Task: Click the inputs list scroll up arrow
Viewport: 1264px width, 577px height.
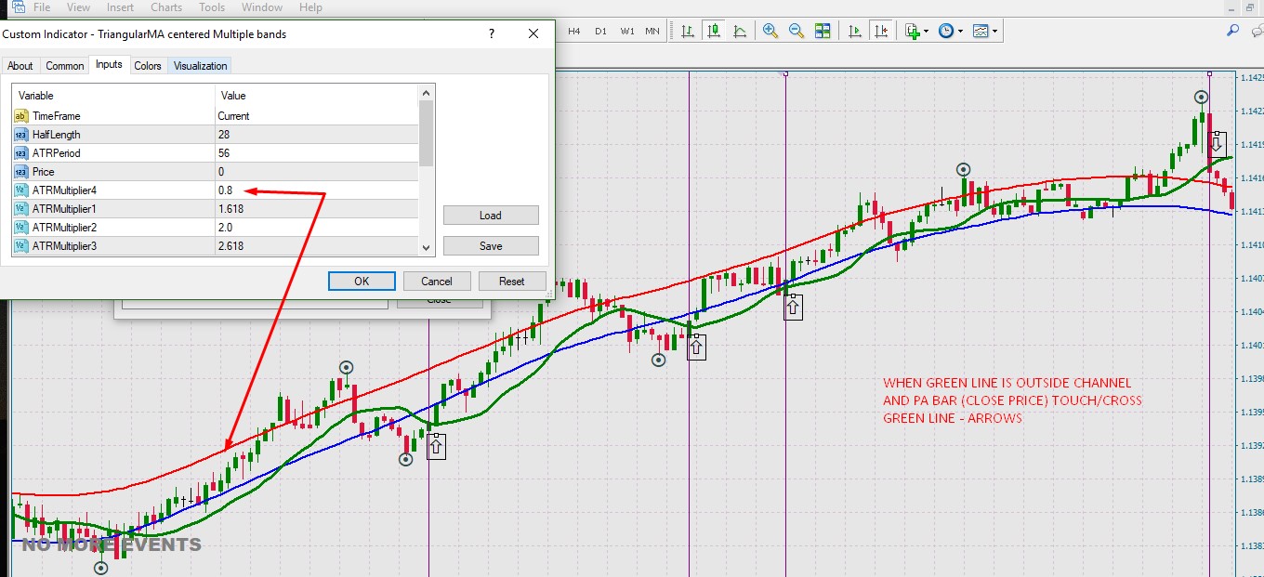Action: coord(427,93)
